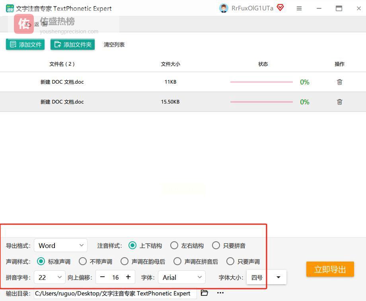Open the pinyin font size 22 dropdown
This screenshot has width=366, height=301.
tap(50, 278)
